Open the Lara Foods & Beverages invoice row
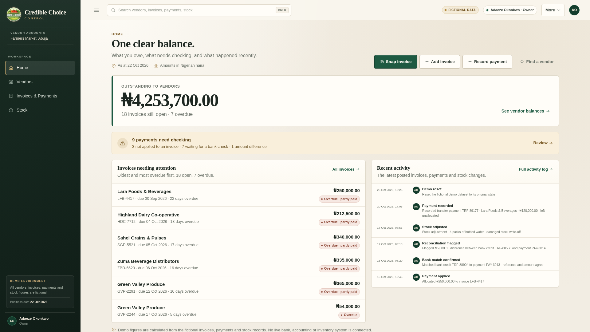This screenshot has width=590, height=332. tap(238, 195)
